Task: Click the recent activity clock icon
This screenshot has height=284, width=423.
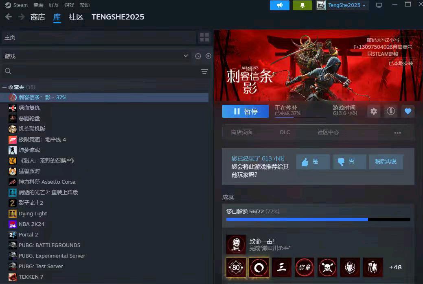Action: pyautogui.click(x=198, y=56)
